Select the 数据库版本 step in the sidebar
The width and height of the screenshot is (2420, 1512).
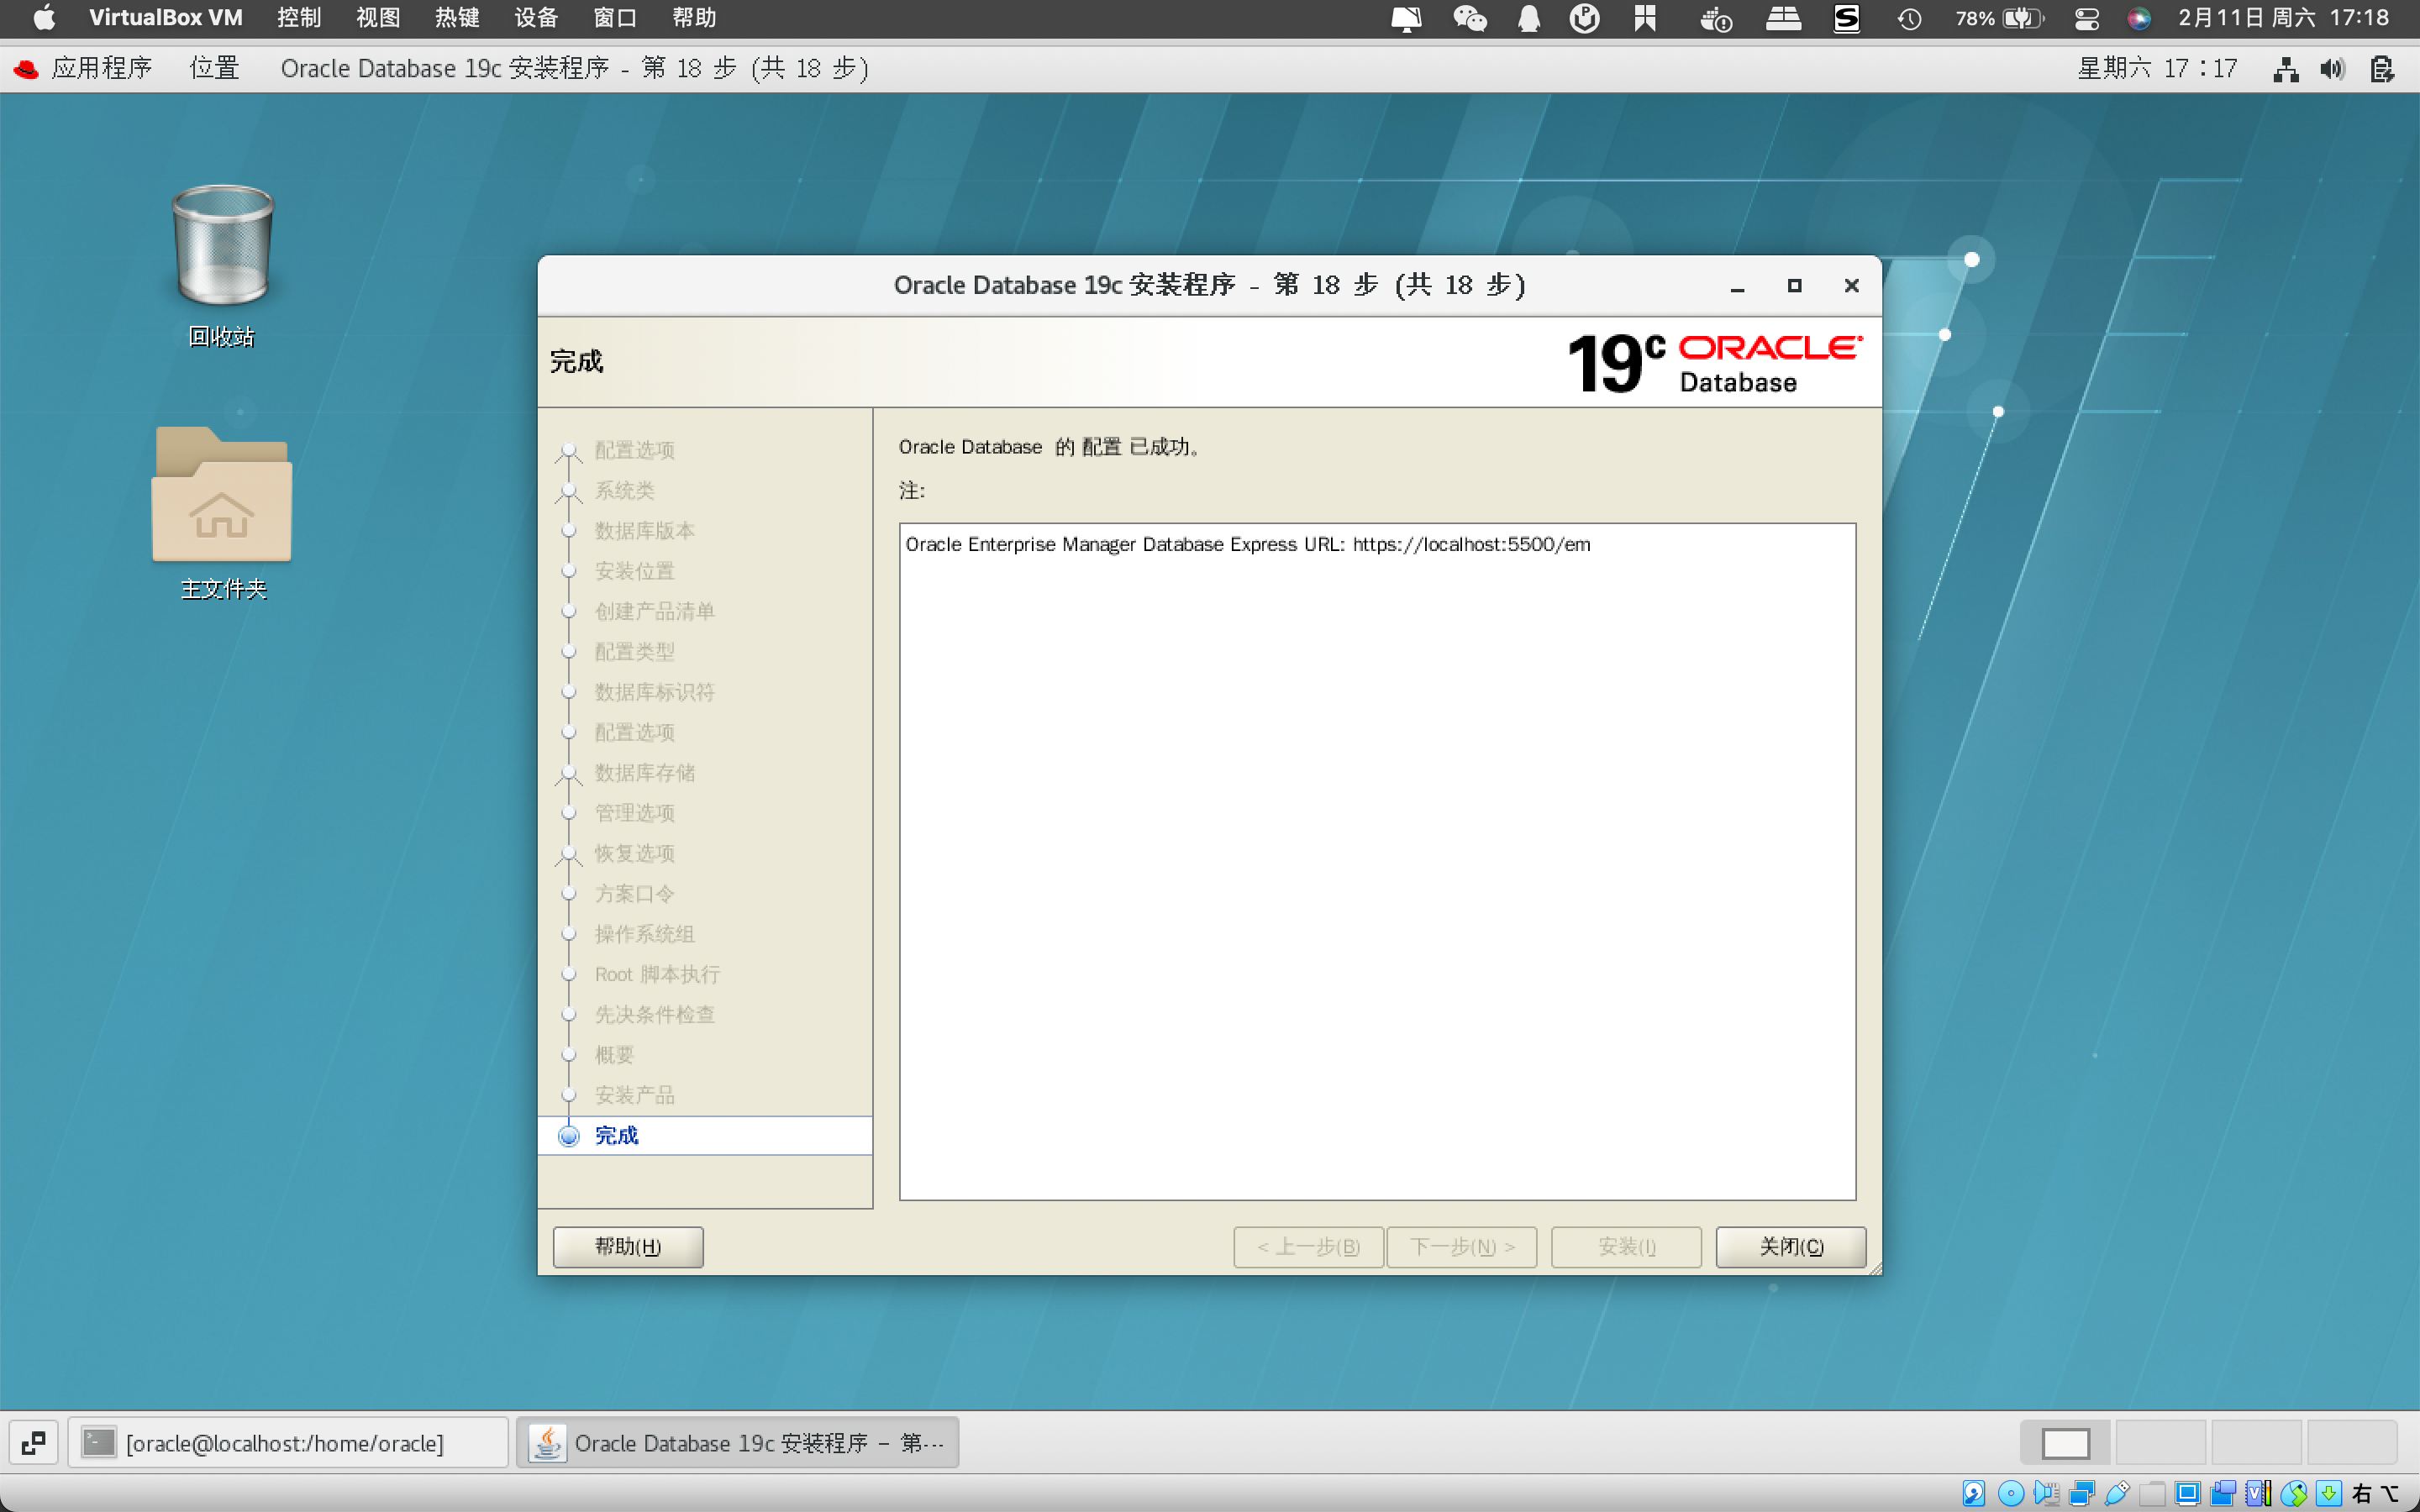[x=644, y=531]
